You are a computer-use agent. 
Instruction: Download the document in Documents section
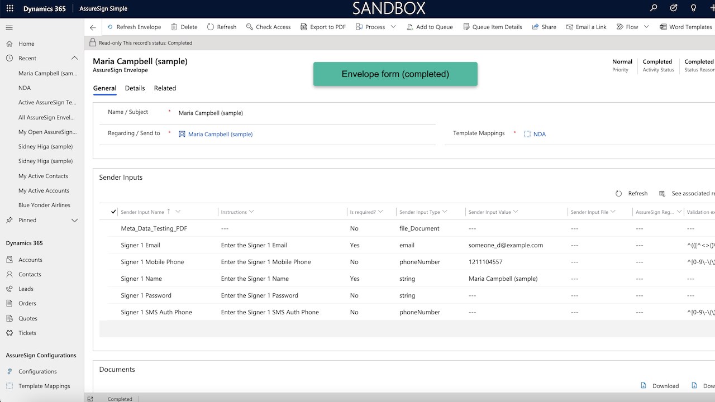point(660,386)
